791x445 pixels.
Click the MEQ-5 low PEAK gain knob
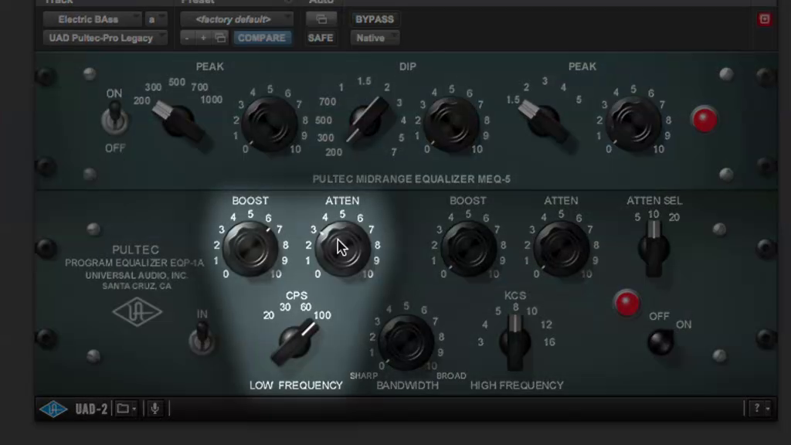click(x=270, y=124)
